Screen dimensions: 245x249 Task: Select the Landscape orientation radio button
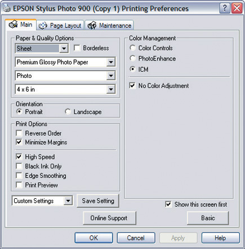pyautogui.click(x=68, y=112)
